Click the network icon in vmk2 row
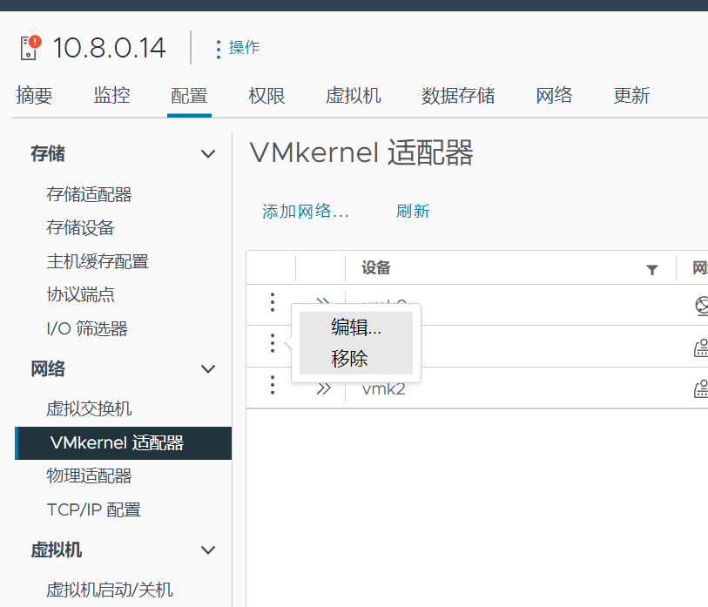Image resolution: width=708 pixels, height=607 pixels. 700,388
